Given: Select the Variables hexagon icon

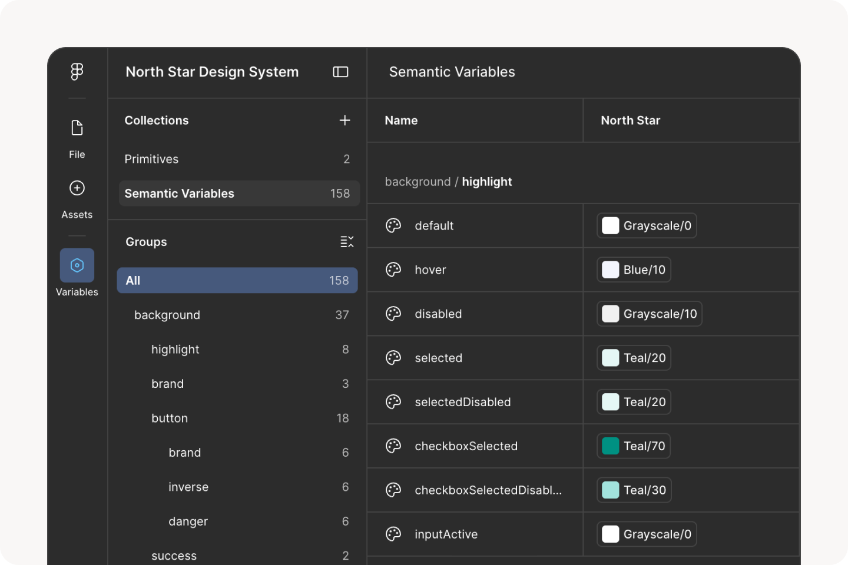Looking at the screenshot, I should 77,265.
